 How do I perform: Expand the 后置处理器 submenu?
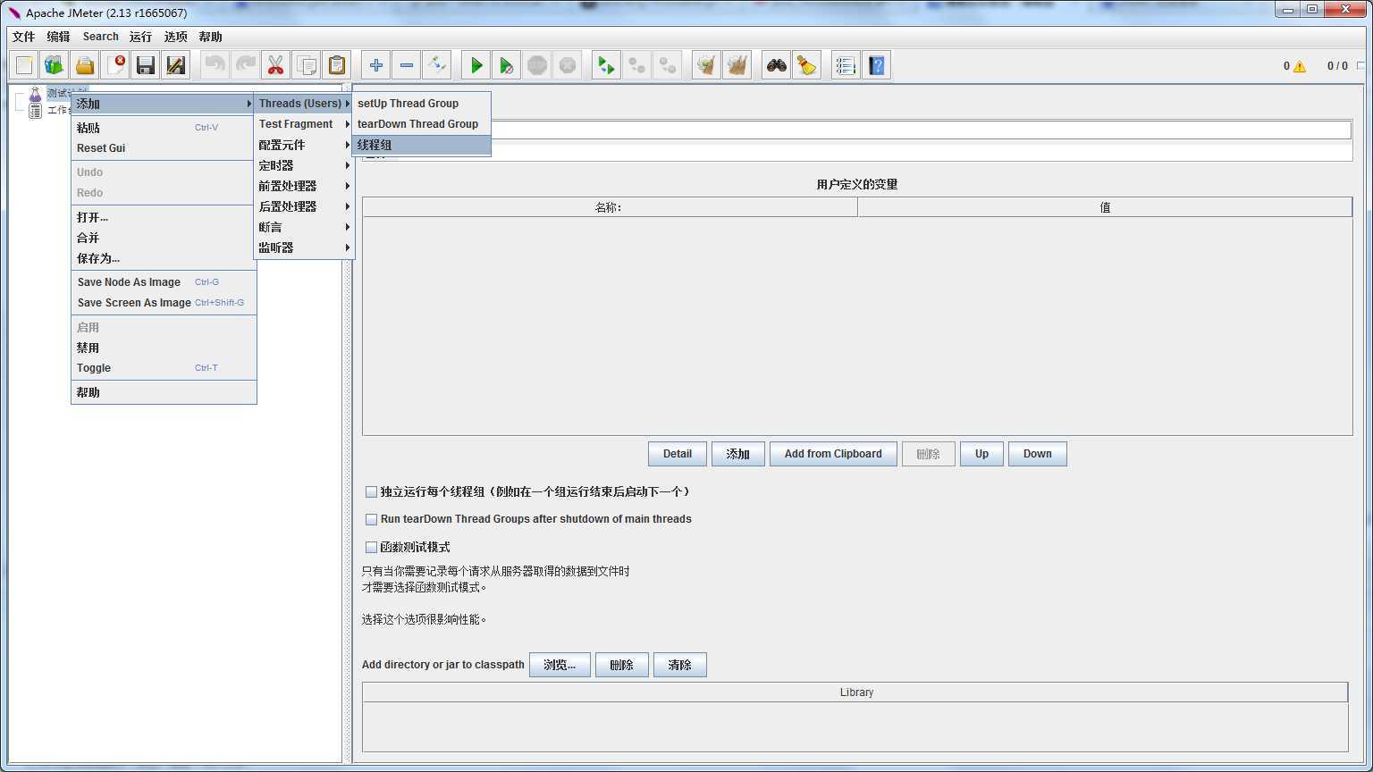click(x=304, y=206)
